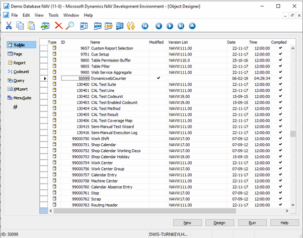303x238 pixels.
Task: Open the Tools menu
Action: (53, 15)
